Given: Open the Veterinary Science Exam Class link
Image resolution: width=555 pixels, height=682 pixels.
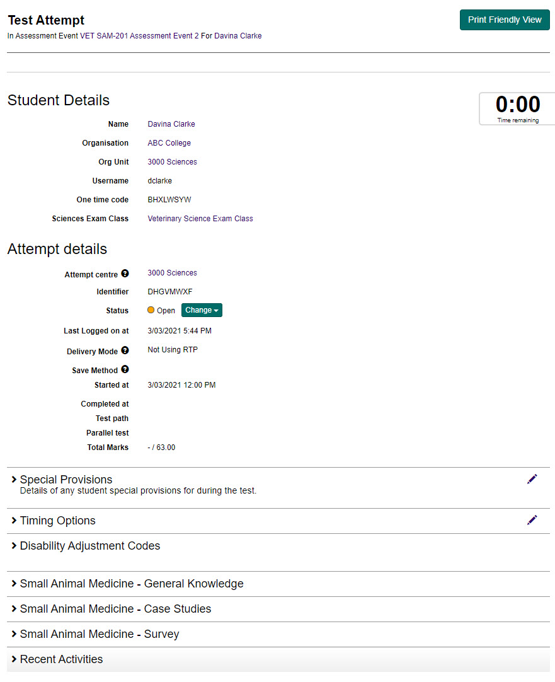Looking at the screenshot, I should tap(200, 219).
